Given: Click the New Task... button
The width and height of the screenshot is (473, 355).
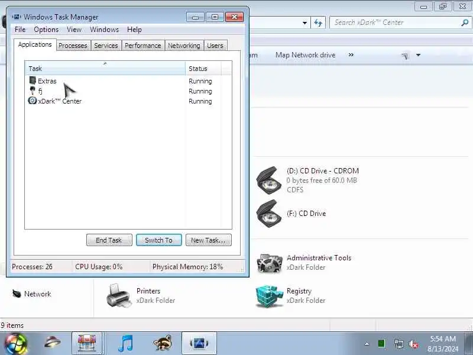Looking at the screenshot, I should point(209,240).
